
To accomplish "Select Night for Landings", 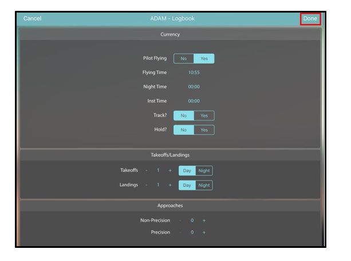I will 204,185.
